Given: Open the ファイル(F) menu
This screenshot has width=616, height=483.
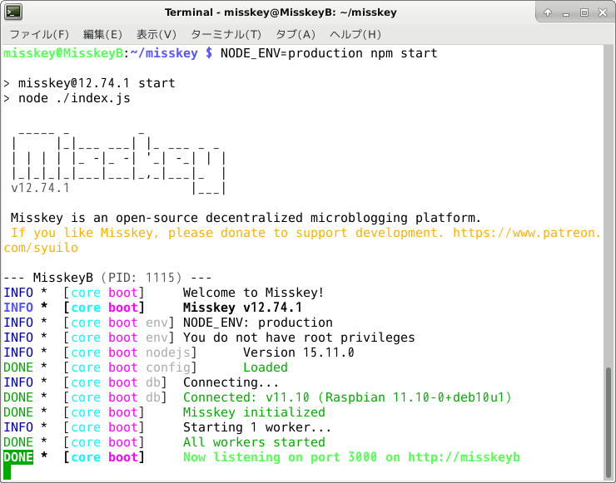Looking at the screenshot, I should click(39, 35).
